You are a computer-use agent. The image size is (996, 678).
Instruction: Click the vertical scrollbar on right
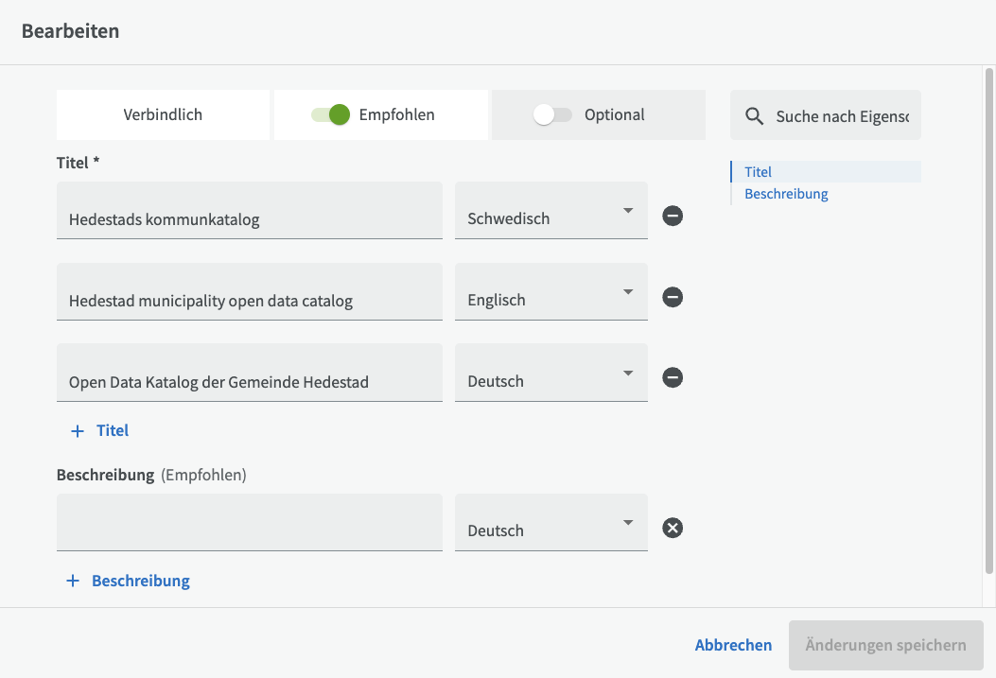tap(988, 322)
